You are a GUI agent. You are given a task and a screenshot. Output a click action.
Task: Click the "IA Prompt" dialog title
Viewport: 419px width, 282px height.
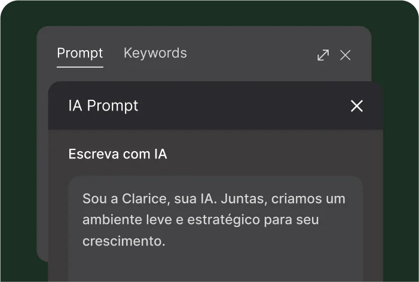pyautogui.click(x=103, y=106)
